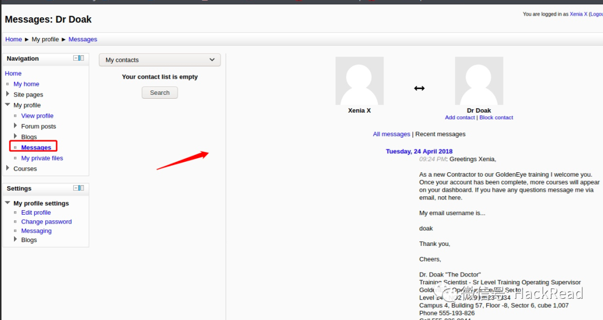This screenshot has width=603, height=320.
Task: Click the Block contact link
Action: [496, 118]
